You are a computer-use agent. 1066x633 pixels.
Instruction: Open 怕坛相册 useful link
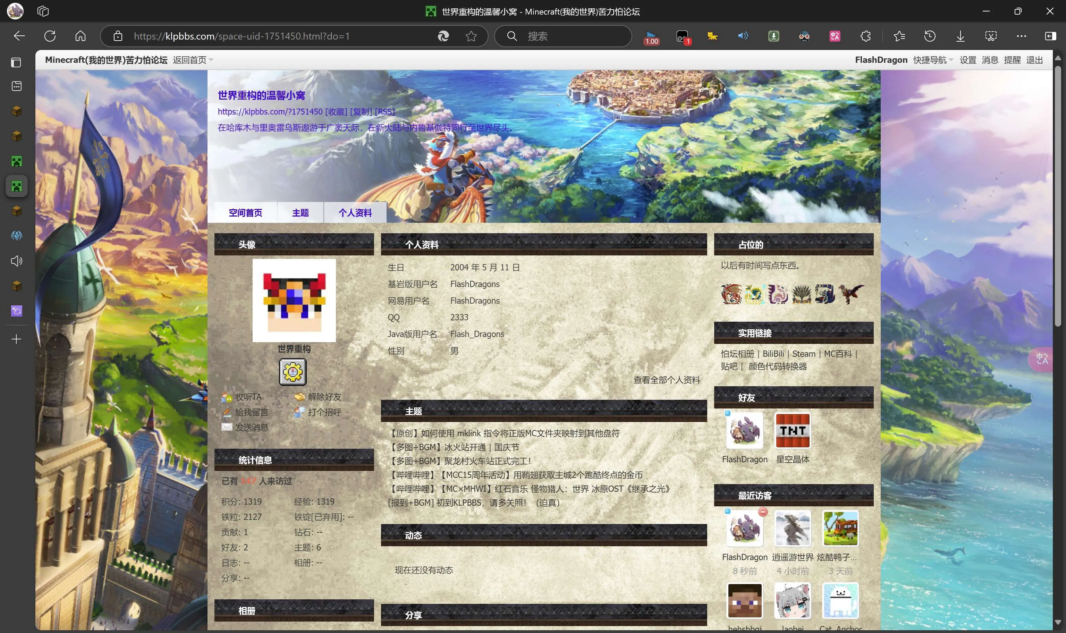point(737,354)
